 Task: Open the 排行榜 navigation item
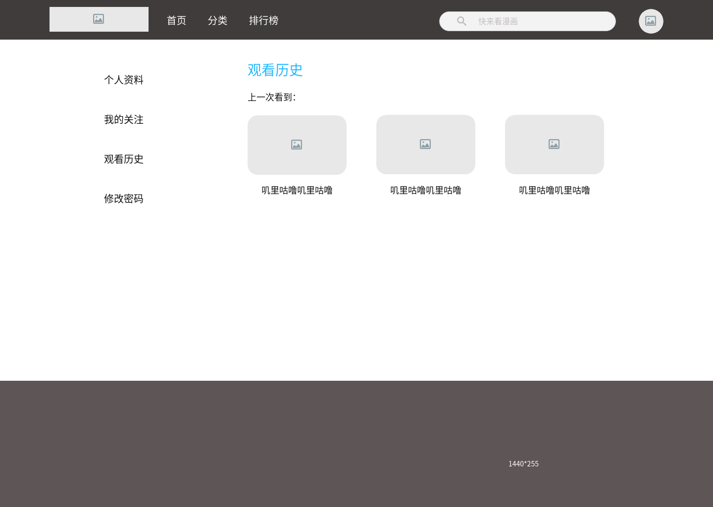[263, 20]
